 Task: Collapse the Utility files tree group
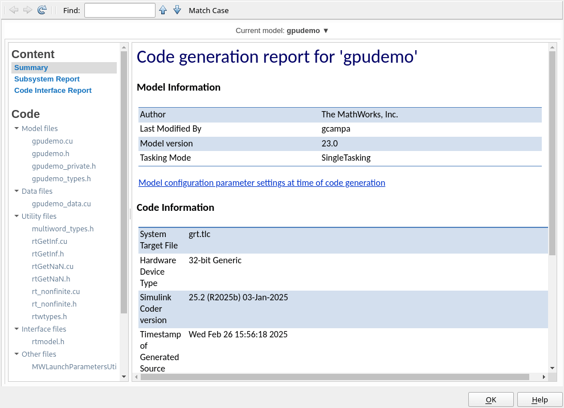(17, 217)
